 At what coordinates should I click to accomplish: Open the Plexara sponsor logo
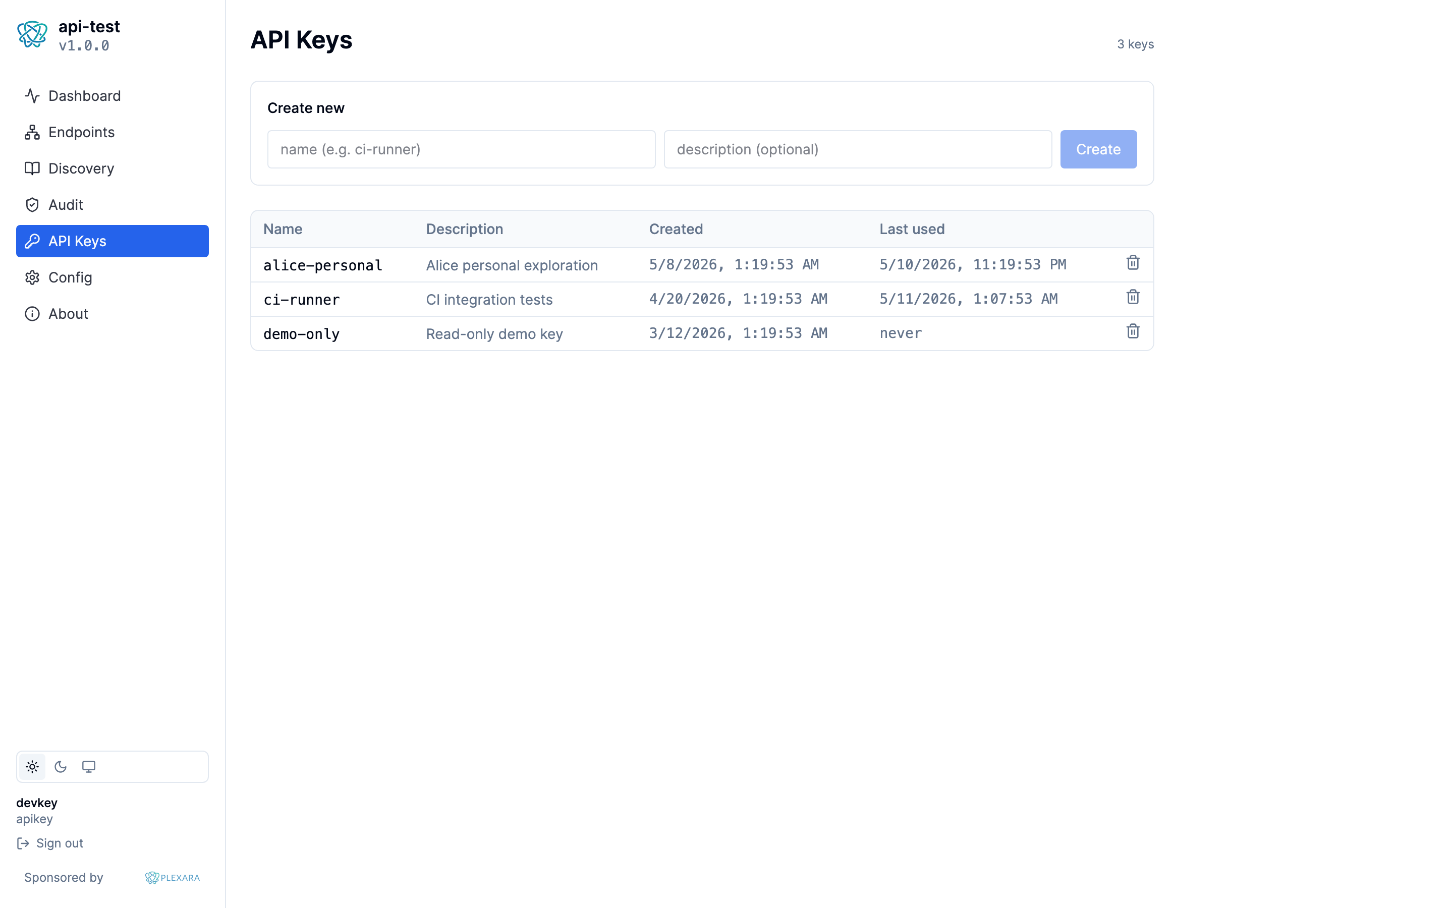[173, 878]
